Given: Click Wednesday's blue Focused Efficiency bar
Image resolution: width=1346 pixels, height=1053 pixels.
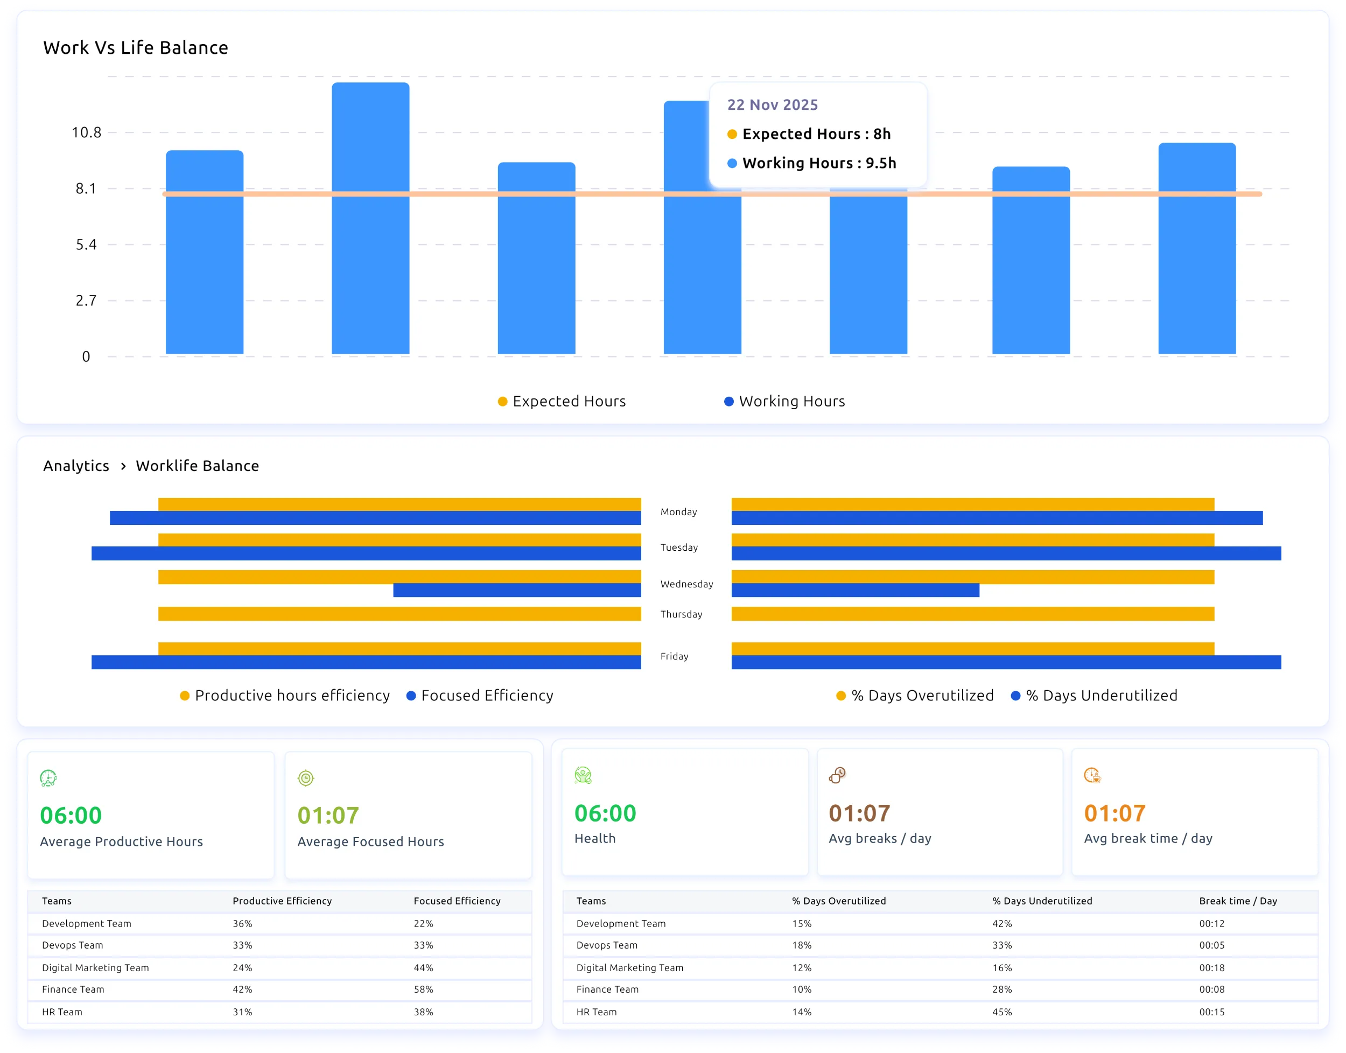Looking at the screenshot, I should [517, 590].
